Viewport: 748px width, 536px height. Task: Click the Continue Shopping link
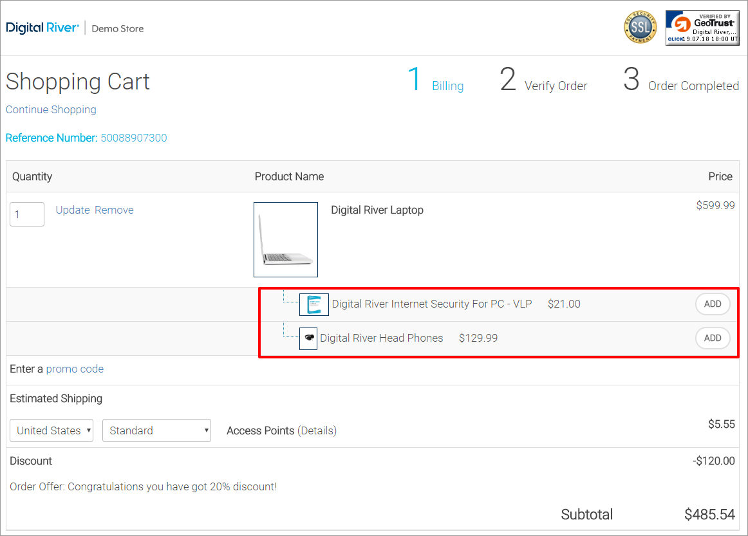[51, 109]
